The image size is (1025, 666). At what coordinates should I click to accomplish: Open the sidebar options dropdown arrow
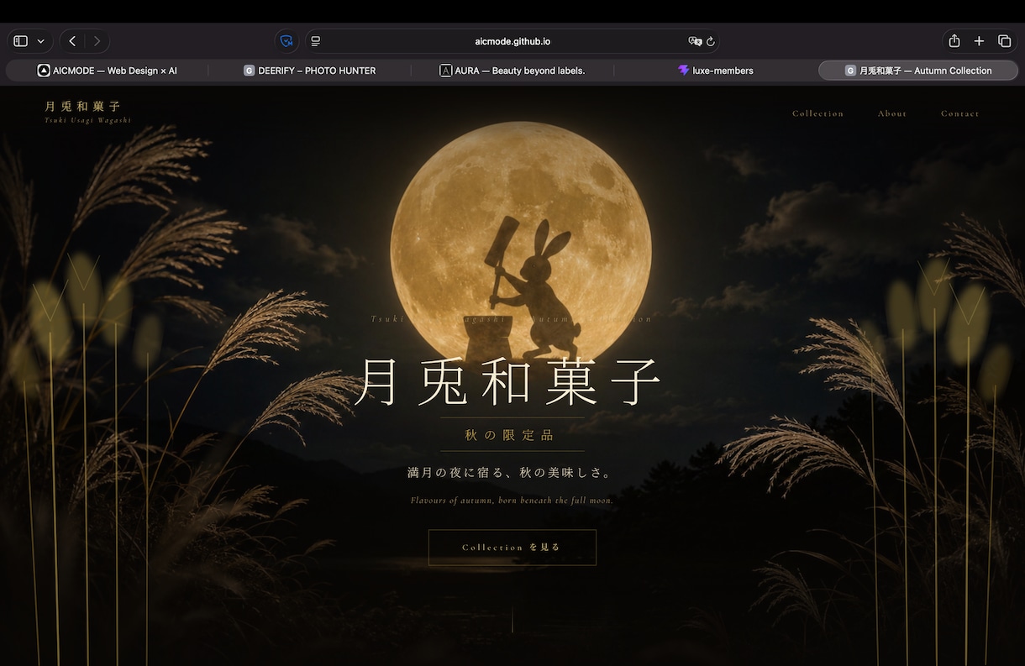tap(40, 41)
